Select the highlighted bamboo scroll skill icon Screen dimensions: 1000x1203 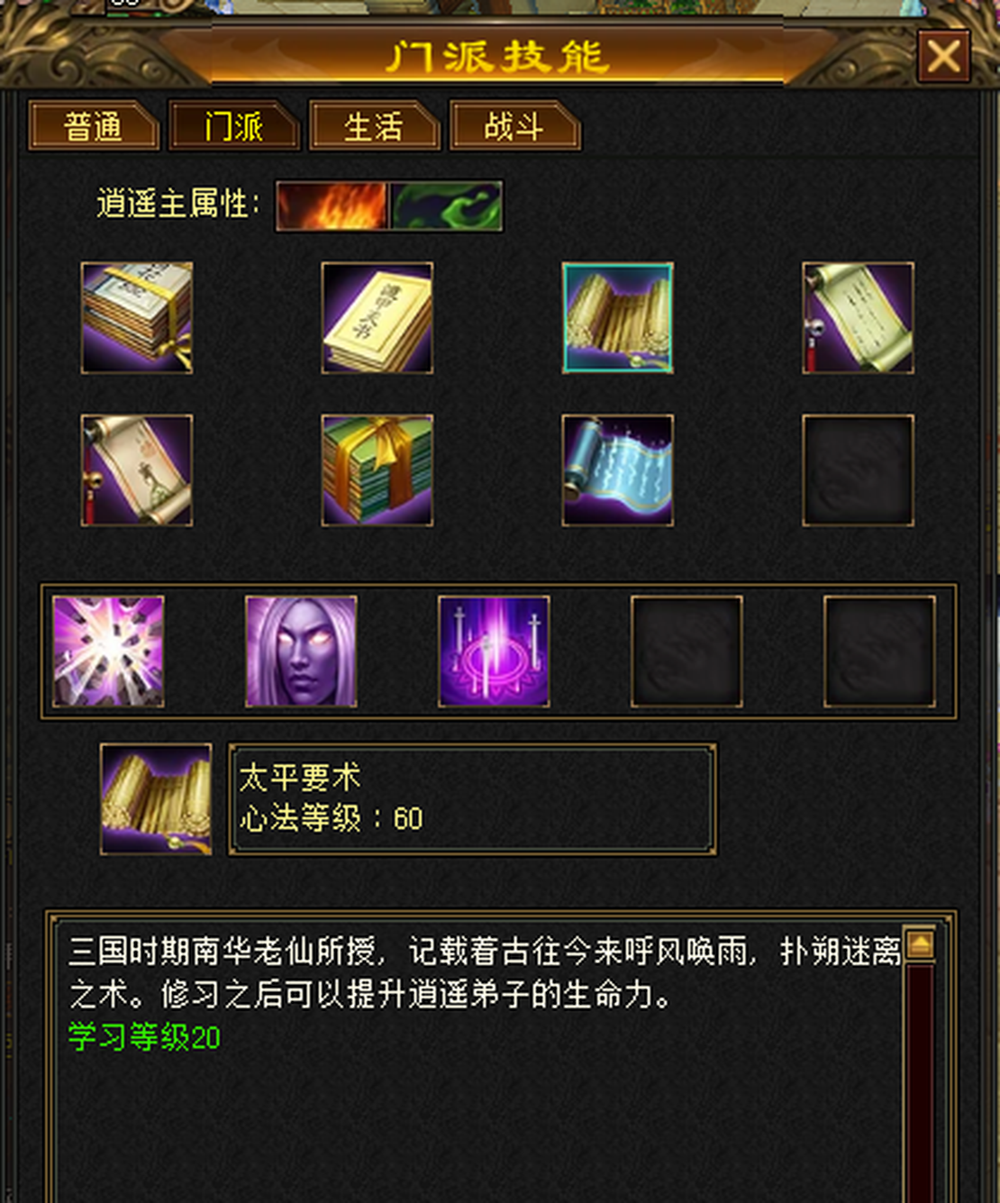tap(618, 318)
